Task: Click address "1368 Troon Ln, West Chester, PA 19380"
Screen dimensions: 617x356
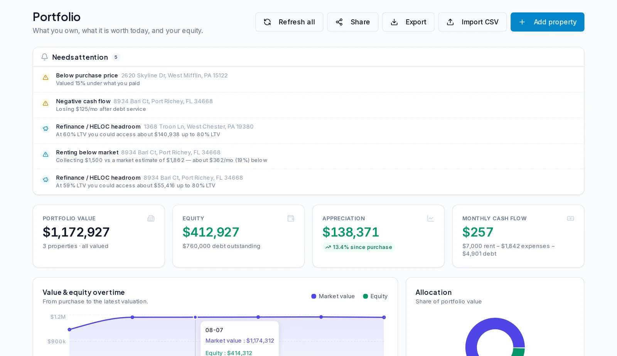Action: (199, 127)
